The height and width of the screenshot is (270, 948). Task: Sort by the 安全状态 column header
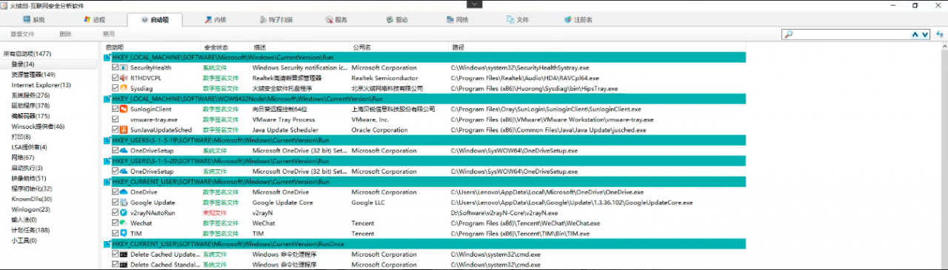[226, 47]
